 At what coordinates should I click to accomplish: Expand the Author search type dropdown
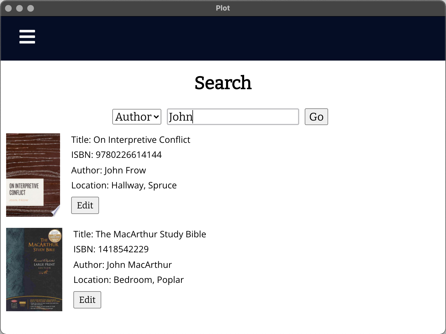coord(137,117)
